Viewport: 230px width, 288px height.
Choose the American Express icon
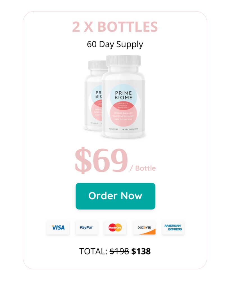[173, 228]
